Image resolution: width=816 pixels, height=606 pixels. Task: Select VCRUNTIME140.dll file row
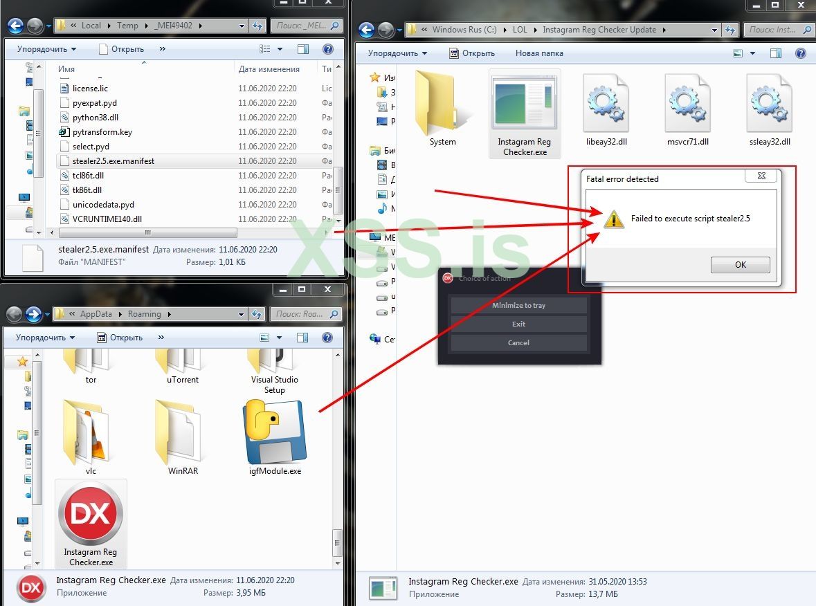(195, 219)
